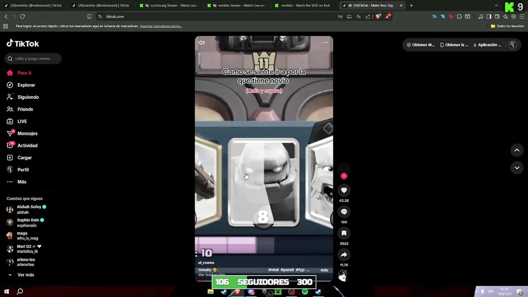The width and height of the screenshot is (528, 297).
Task: Open the spinning sound disc thumbnail
Action: tap(343, 276)
